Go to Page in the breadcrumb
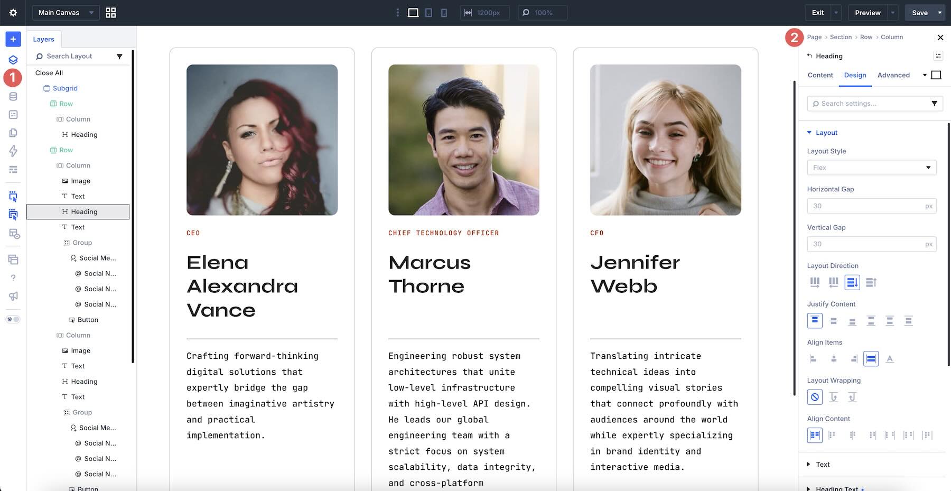 point(814,37)
